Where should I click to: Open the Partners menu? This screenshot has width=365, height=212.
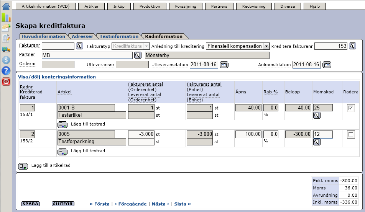click(219, 6)
